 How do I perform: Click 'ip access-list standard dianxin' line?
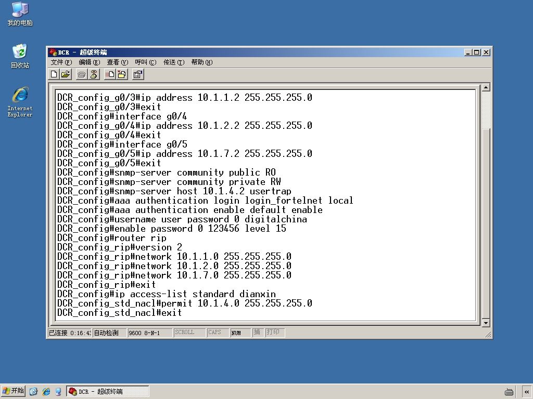pyautogui.click(x=167, y=294)
